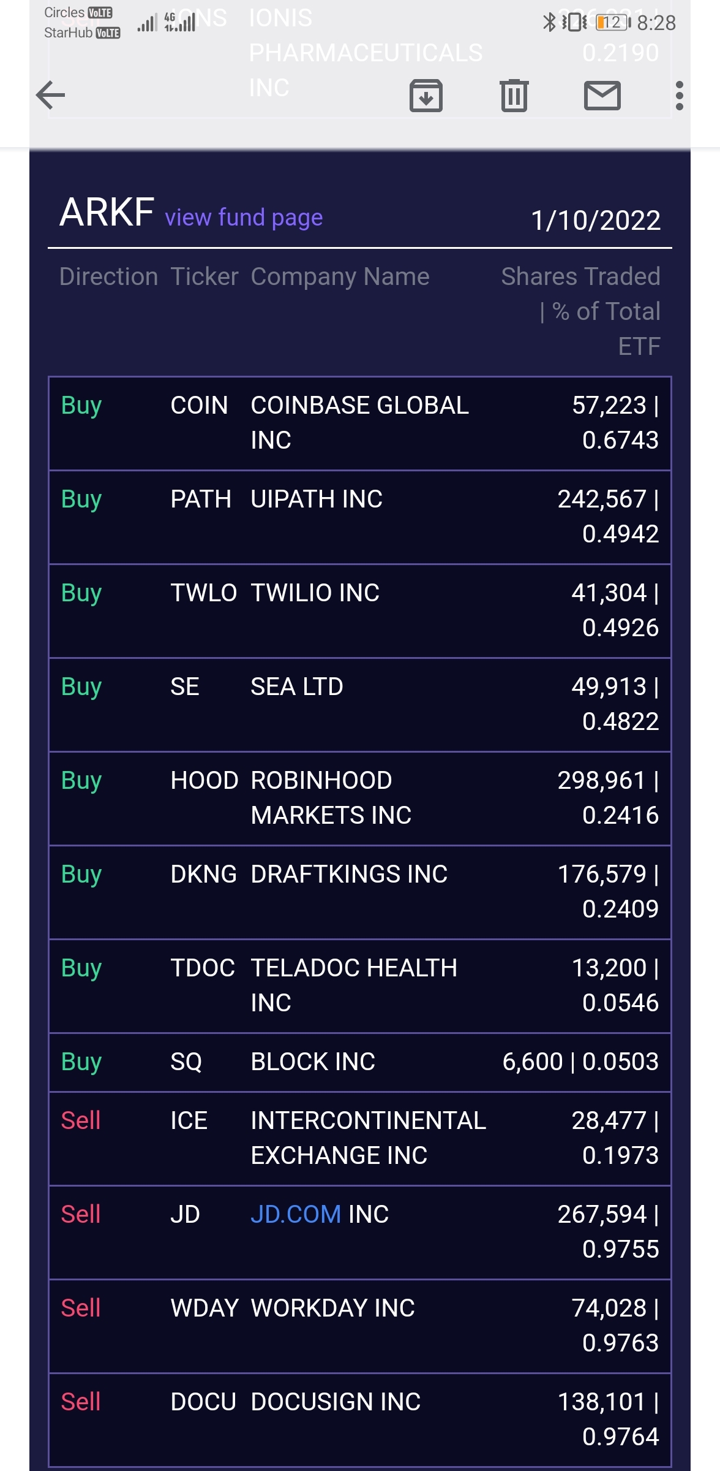
Task: Open the three-dot overflow menu
Action: coord(679,96)
